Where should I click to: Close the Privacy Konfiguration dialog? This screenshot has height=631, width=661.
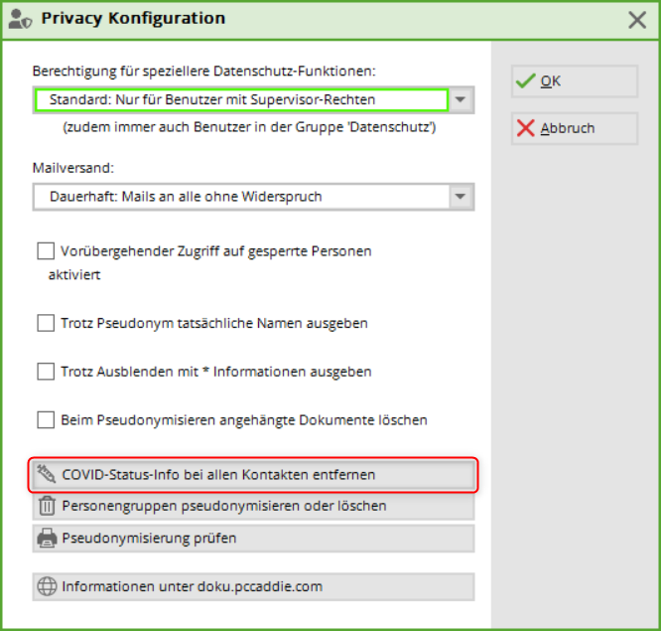coord(638,19)
